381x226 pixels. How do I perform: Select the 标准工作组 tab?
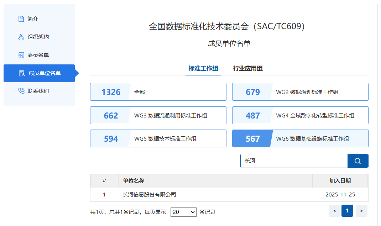[203, 68]
